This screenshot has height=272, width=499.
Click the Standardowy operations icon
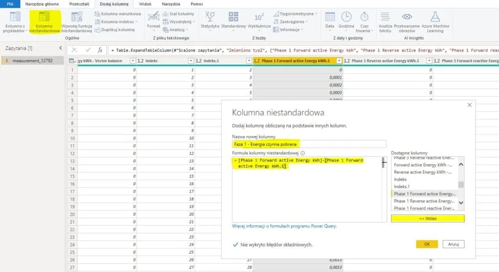(x=233, y=17)
